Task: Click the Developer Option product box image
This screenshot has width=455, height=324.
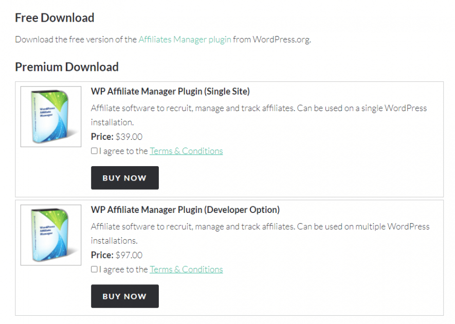Action: click(51, 235)
